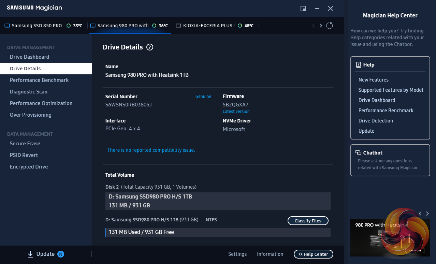Click the firmware version 5B2QGXA7
The width and height of the screenshot is (436, 264).
(235, 105)
